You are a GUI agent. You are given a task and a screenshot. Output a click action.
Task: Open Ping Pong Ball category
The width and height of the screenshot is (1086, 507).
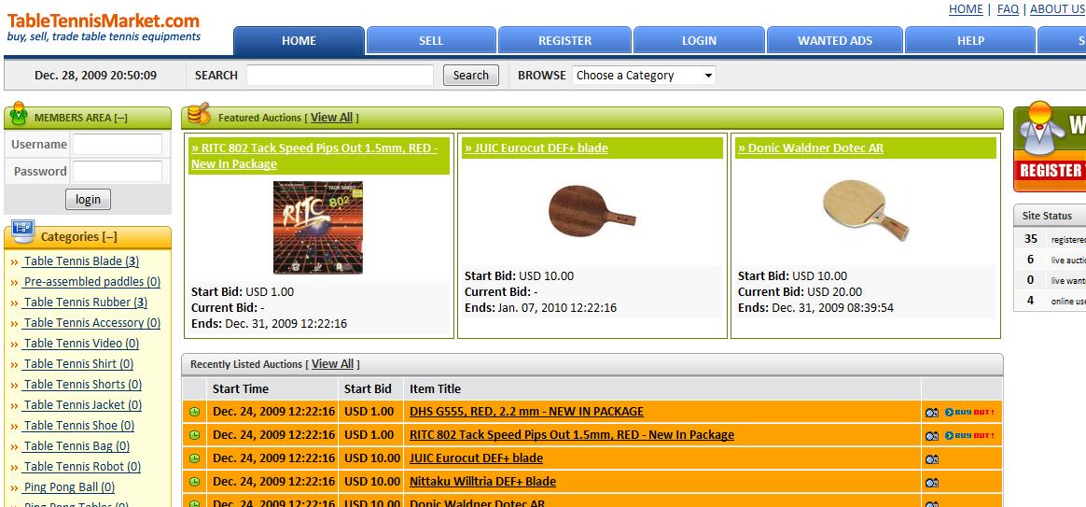pos(68,487)
